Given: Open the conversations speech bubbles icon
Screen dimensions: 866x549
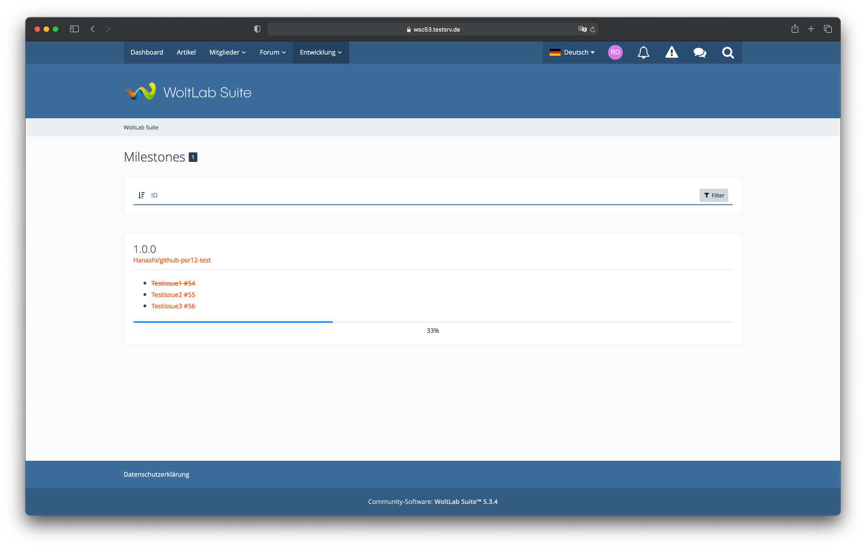Looking at the screenshot, I should point(699,53).
